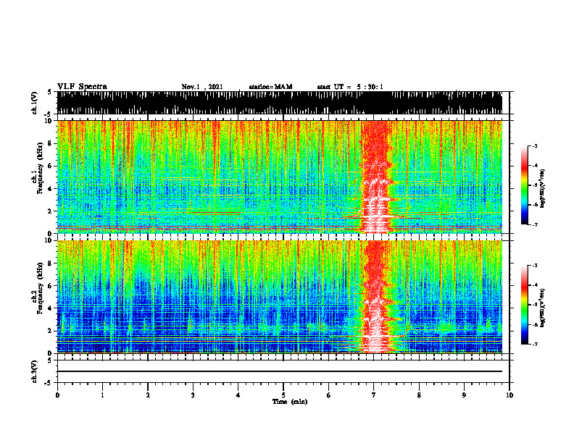Click the 'ch.3(V)' axis label

(35, 371)
